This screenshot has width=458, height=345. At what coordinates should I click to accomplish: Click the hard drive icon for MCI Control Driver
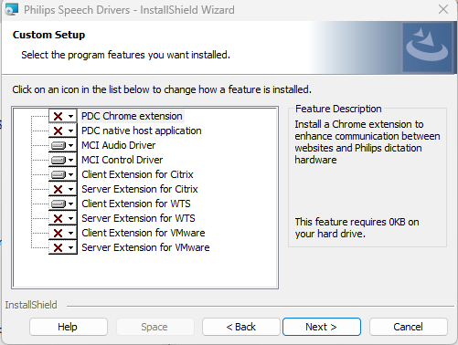click(x=58, y=160)
